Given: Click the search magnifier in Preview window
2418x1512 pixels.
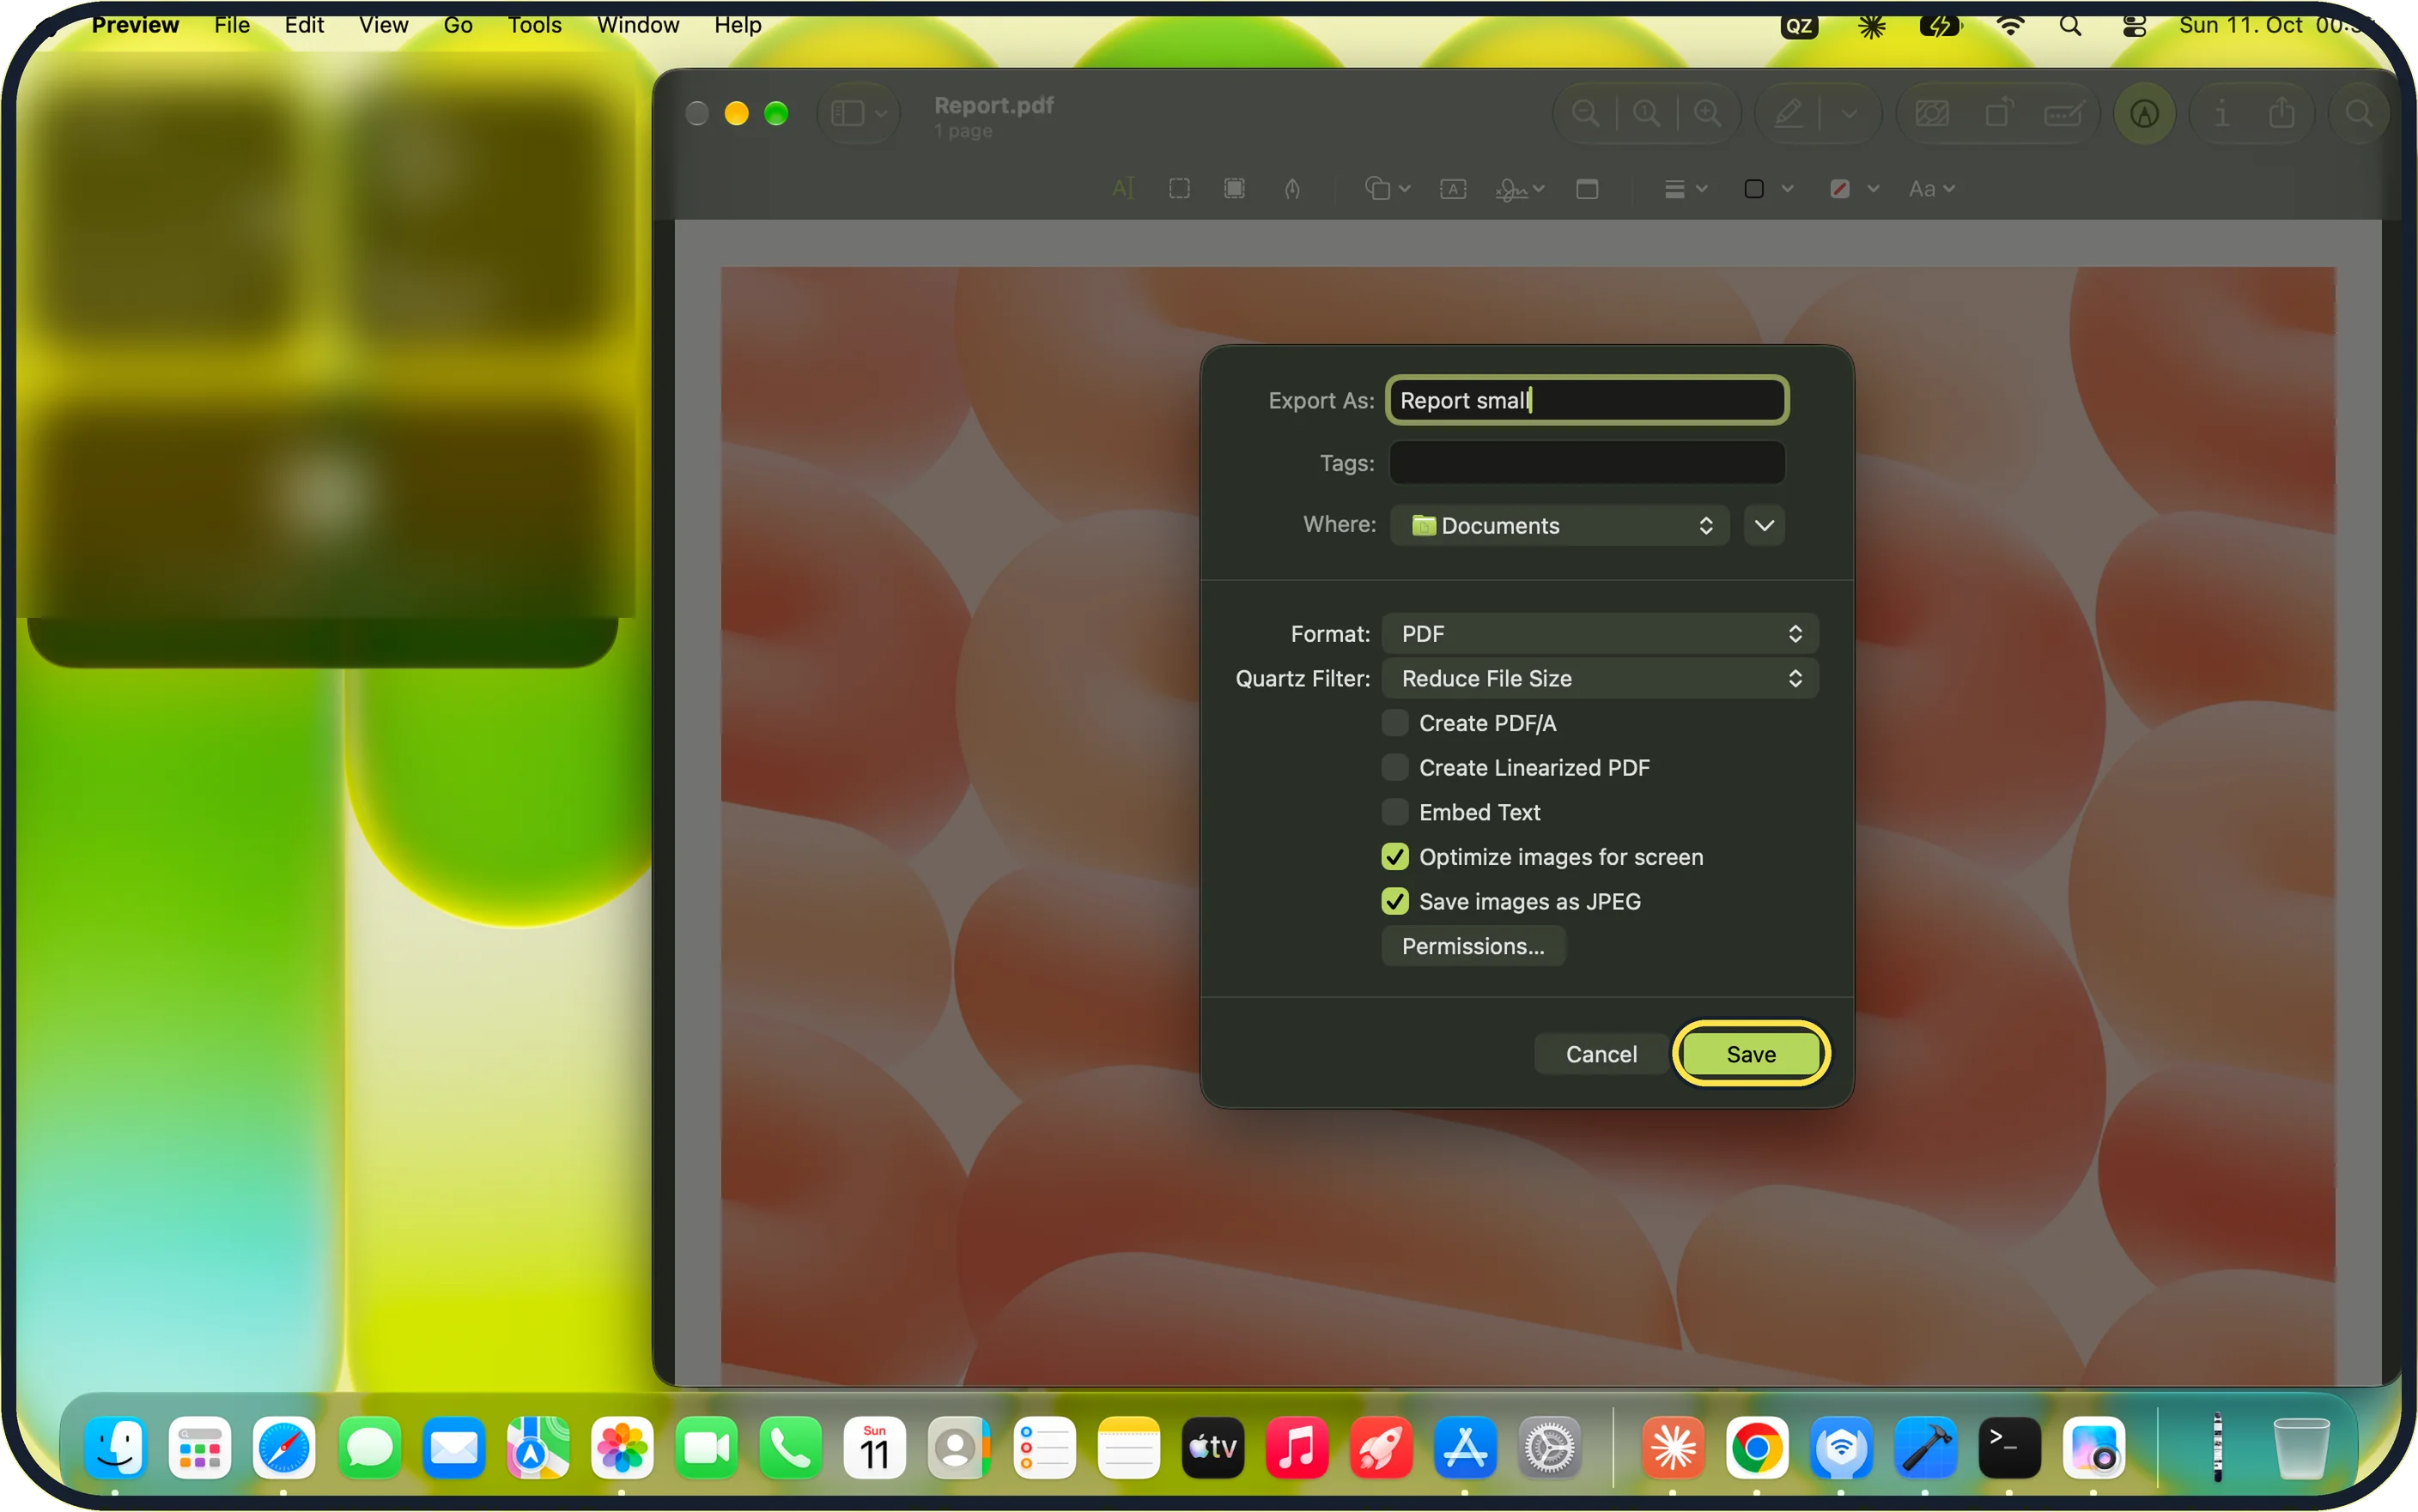Looking at the screenshot, I should point(2358,113).
